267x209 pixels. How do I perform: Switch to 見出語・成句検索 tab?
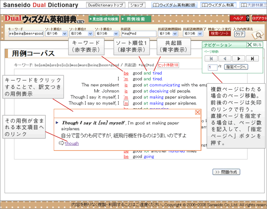click(x=104, y=19)
